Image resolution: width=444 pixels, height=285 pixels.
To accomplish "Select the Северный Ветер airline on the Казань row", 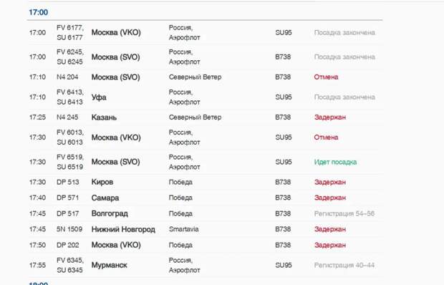I will coord(195,117).
